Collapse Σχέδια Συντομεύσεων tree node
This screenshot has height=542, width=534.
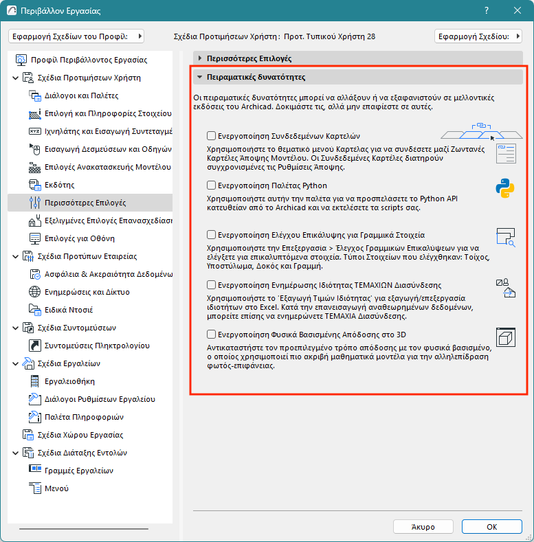(x=16, y=328)
